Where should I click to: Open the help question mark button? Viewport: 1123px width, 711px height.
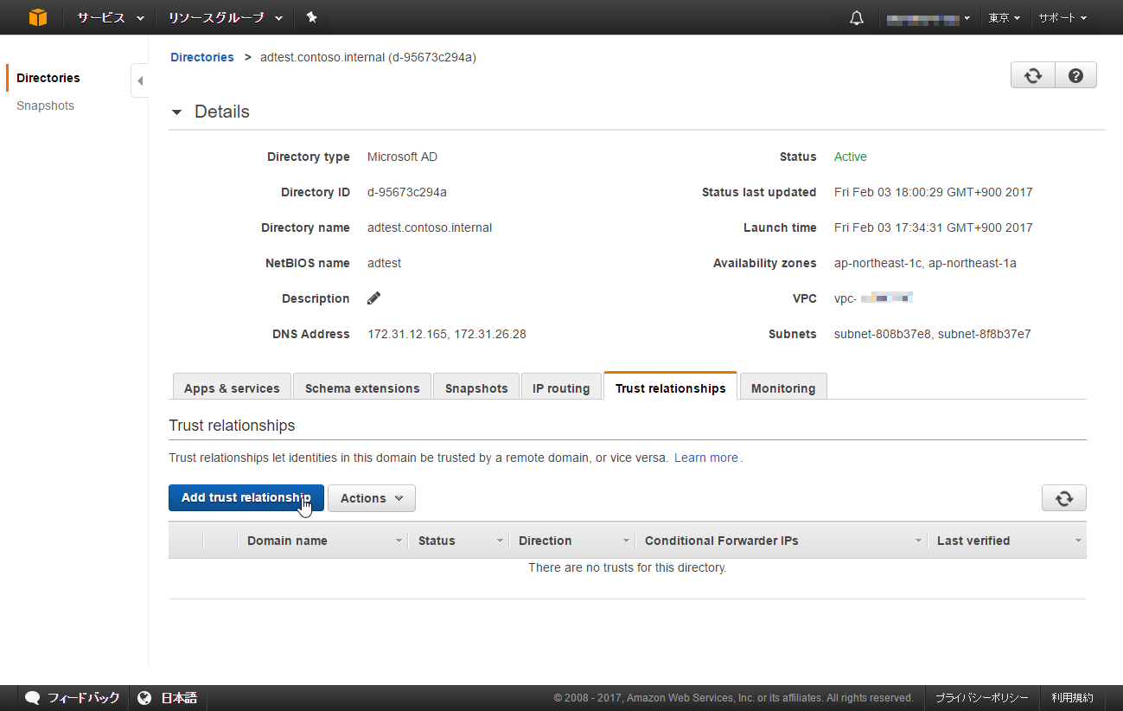click(1075, 75)
